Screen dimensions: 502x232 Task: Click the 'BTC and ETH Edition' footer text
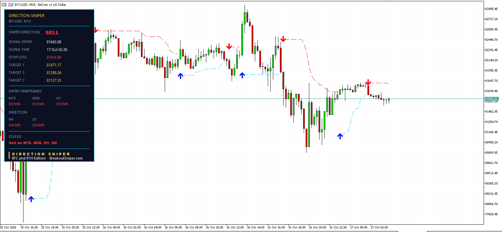point(29,158)
